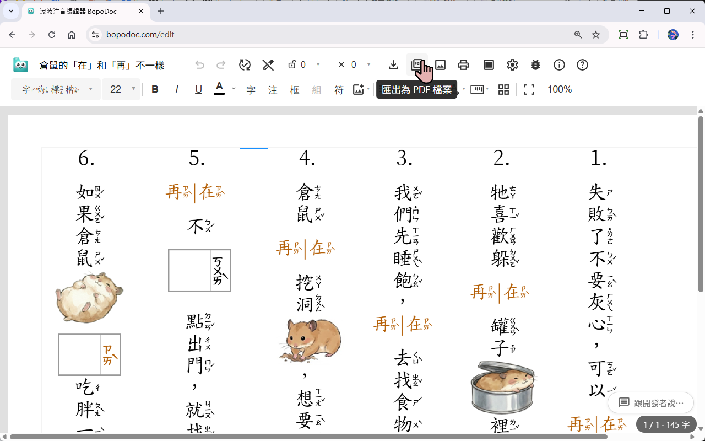Open the font family dropdown
The width and height of the screenshot is (705, 441).
(x=55, y=89)
